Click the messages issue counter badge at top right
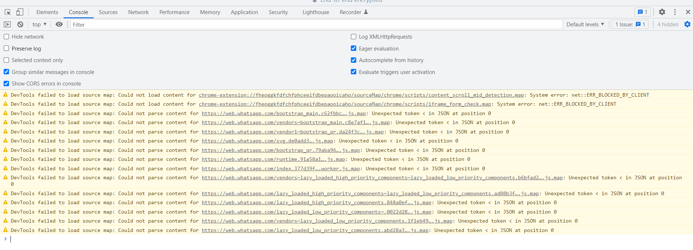 642,12
